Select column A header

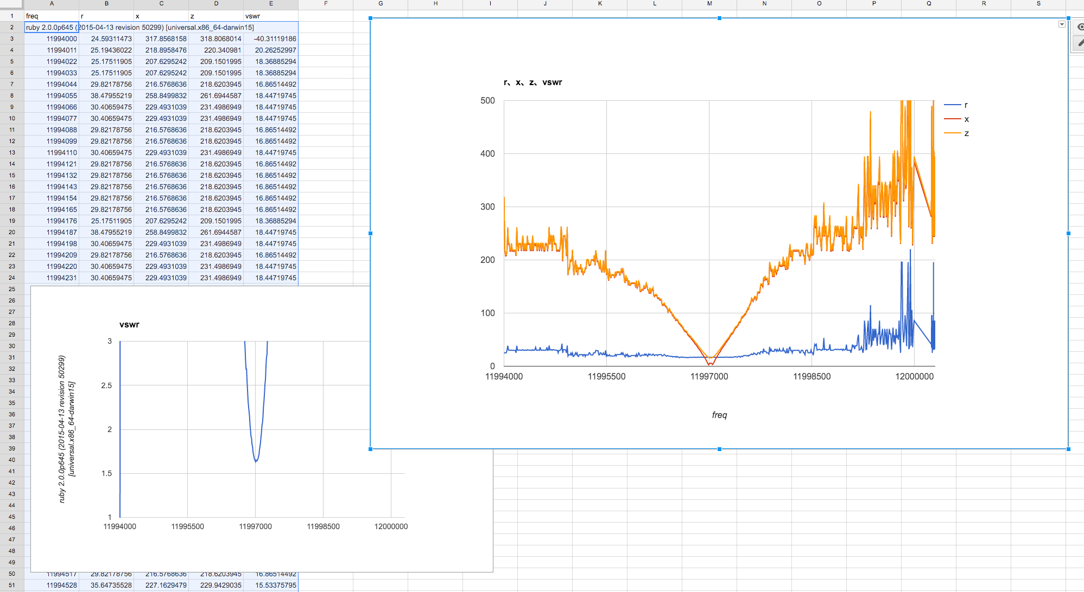click(52, 4)
